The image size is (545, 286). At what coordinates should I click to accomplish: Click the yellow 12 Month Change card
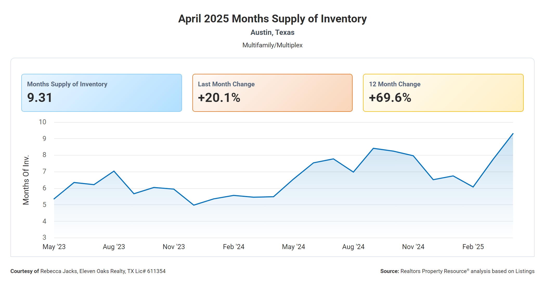443,93
